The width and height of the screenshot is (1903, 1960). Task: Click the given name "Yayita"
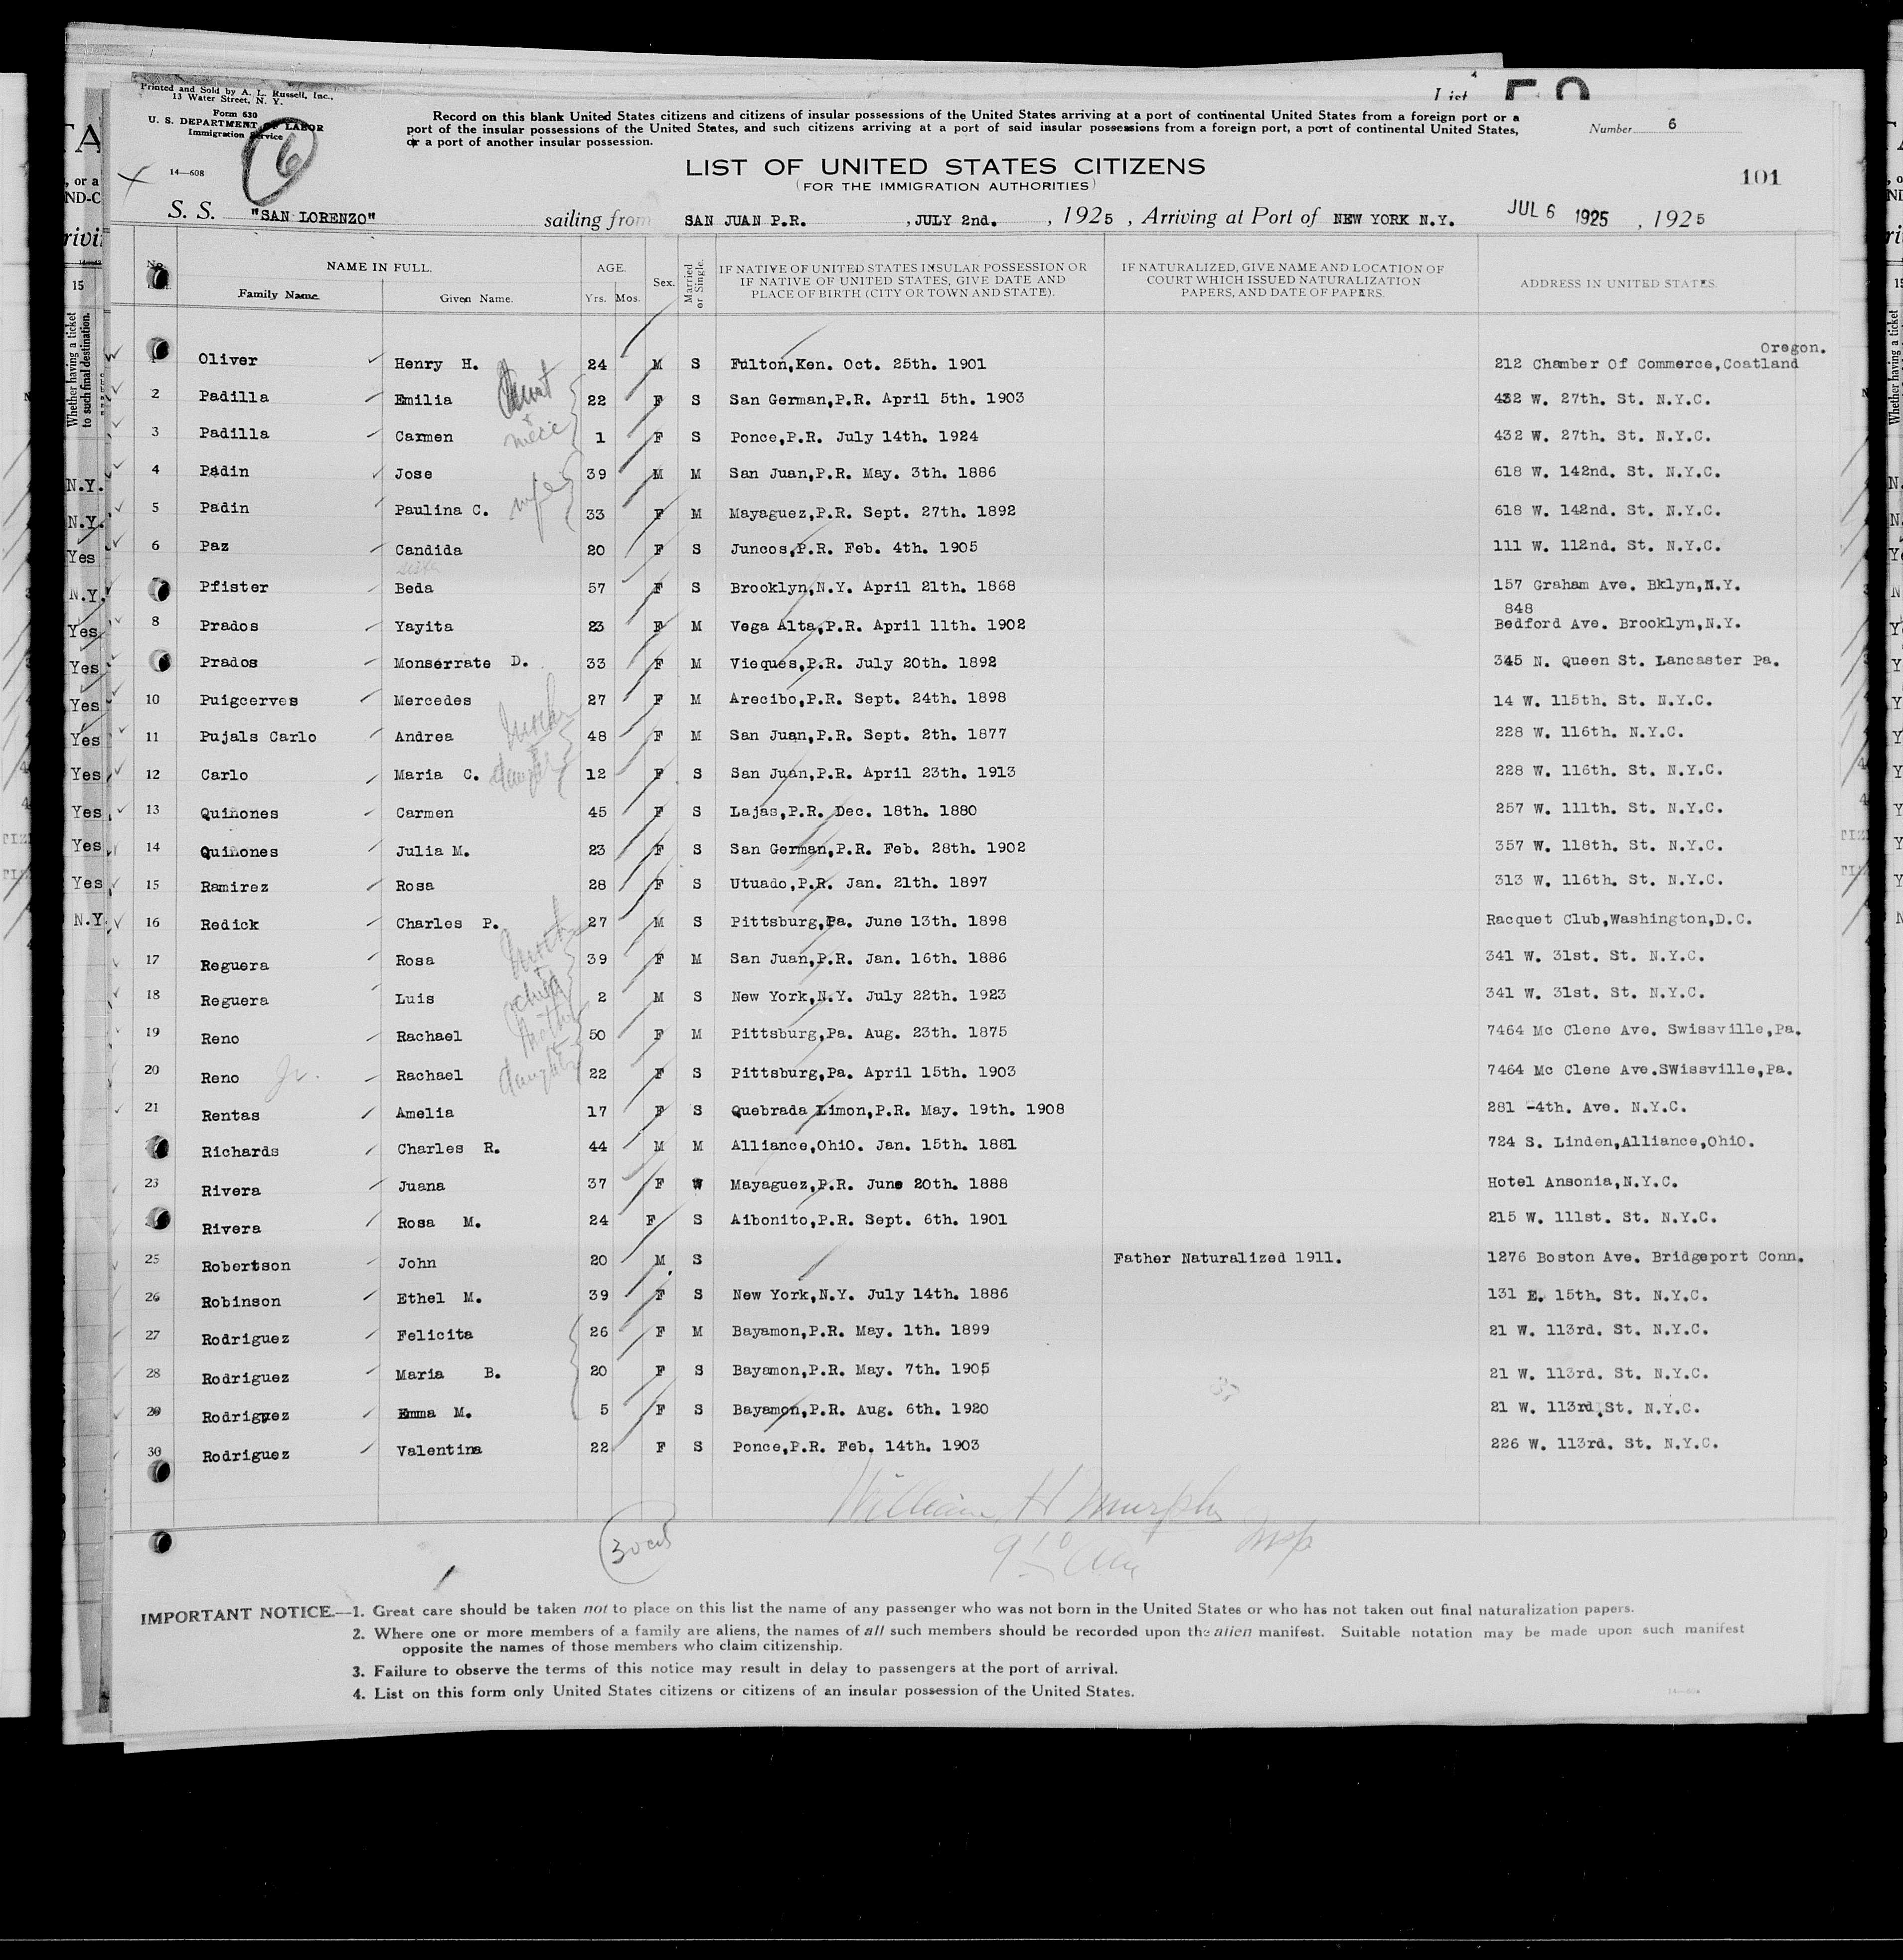pyautogui.click(x=424, y=627)
